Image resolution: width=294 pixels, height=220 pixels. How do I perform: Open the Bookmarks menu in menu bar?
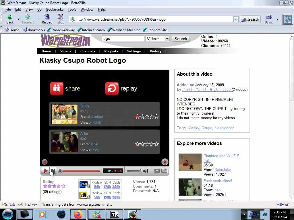55,9
